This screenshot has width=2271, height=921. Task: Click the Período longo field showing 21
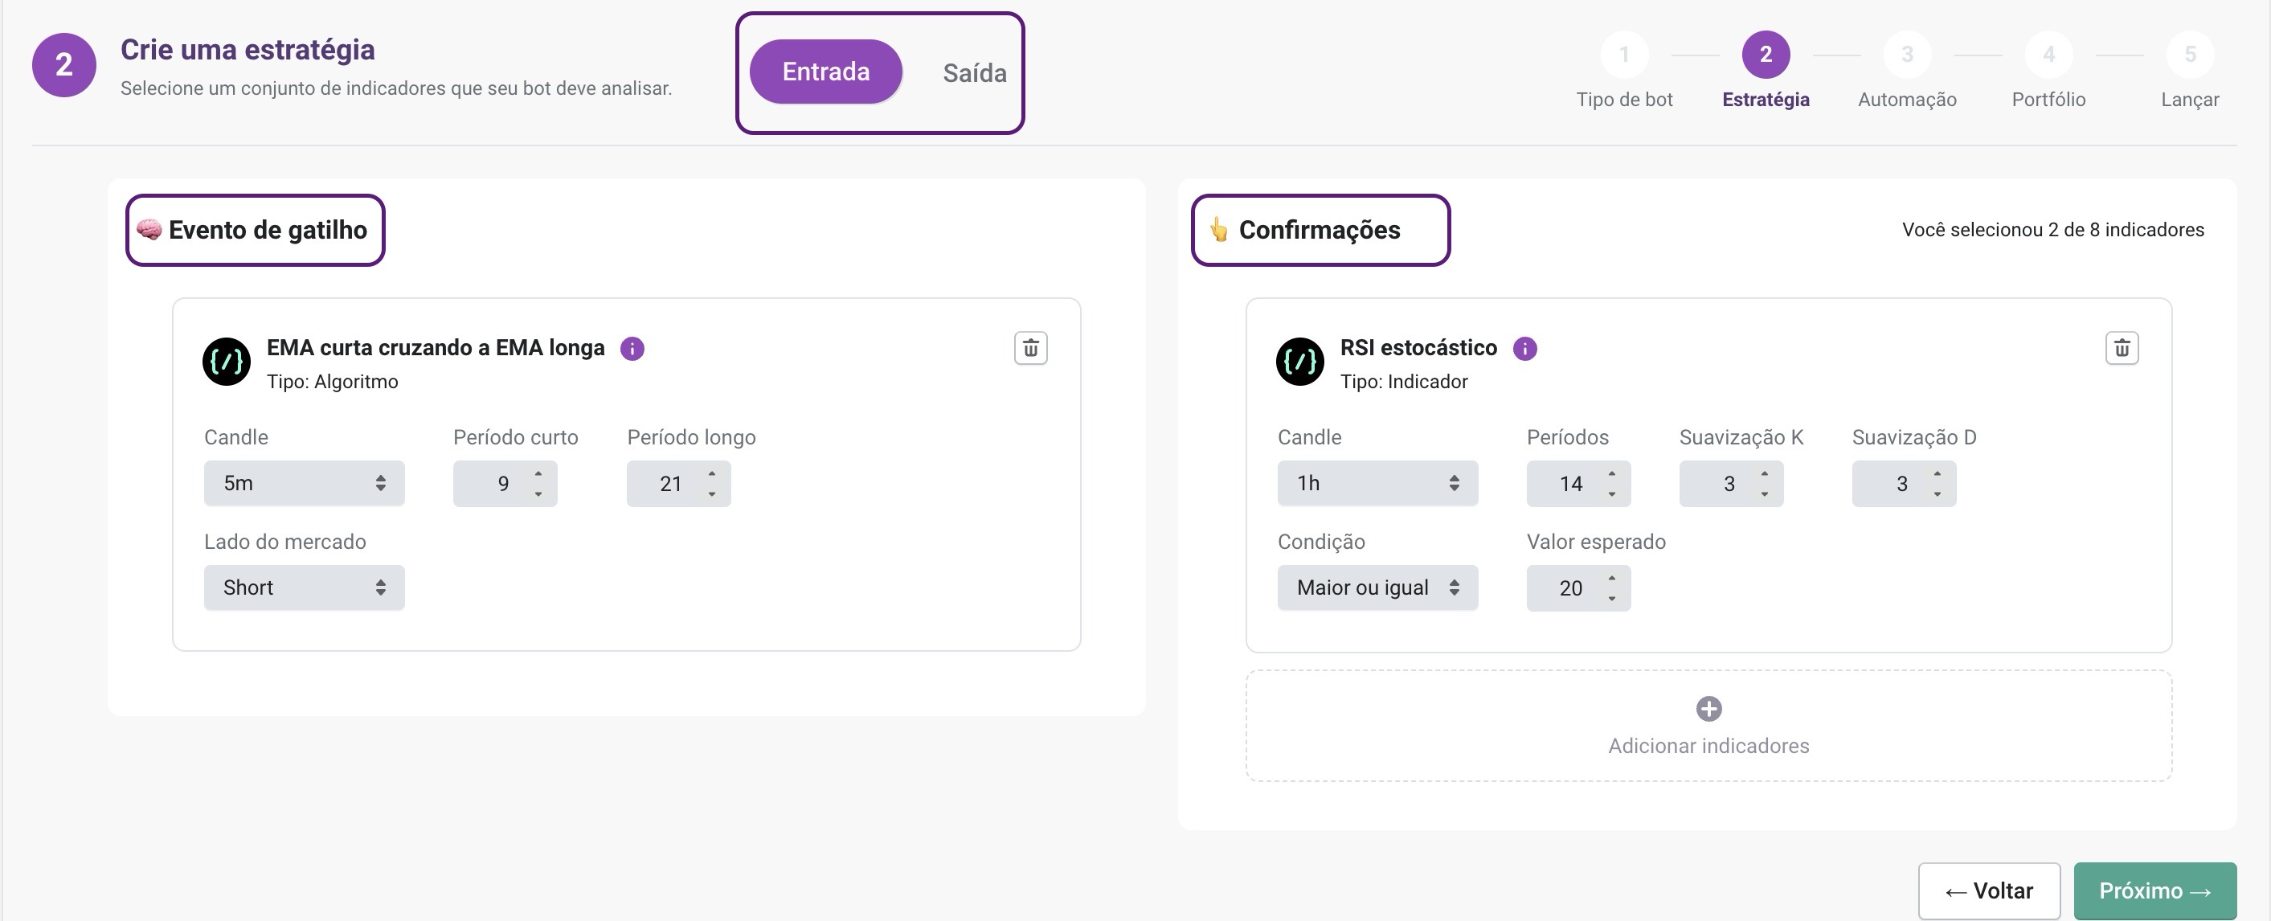tap(679, 484)
